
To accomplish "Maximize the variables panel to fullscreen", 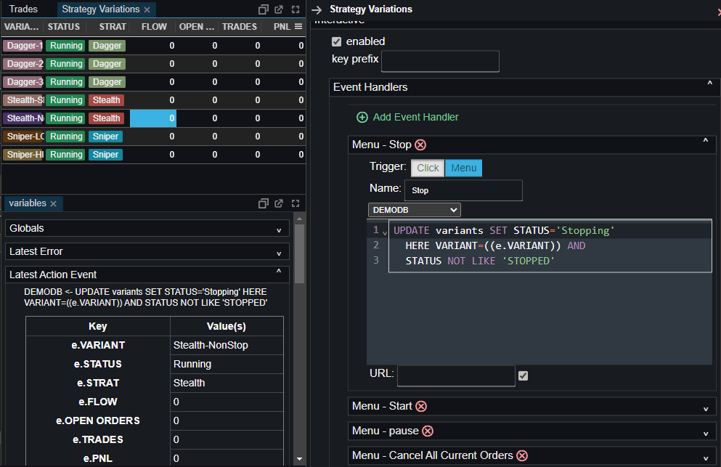I will pos(296,203).
